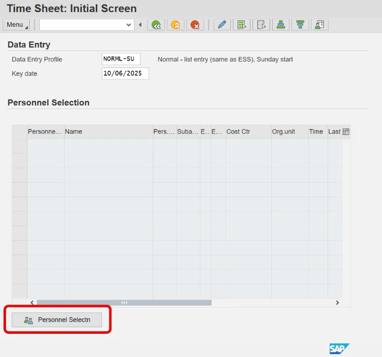Click the Org.unit column header
This screenshot has width=382, height=357.
click(x=290, y=132)
